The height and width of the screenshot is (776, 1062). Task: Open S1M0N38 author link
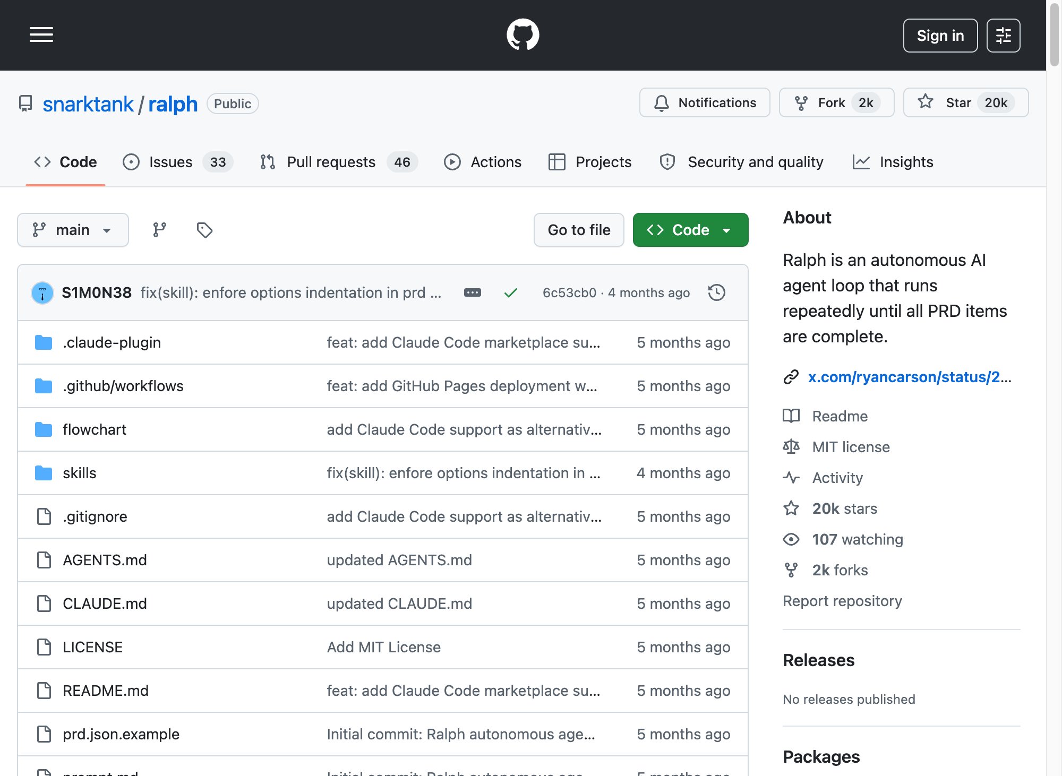(x=97, y=292)
